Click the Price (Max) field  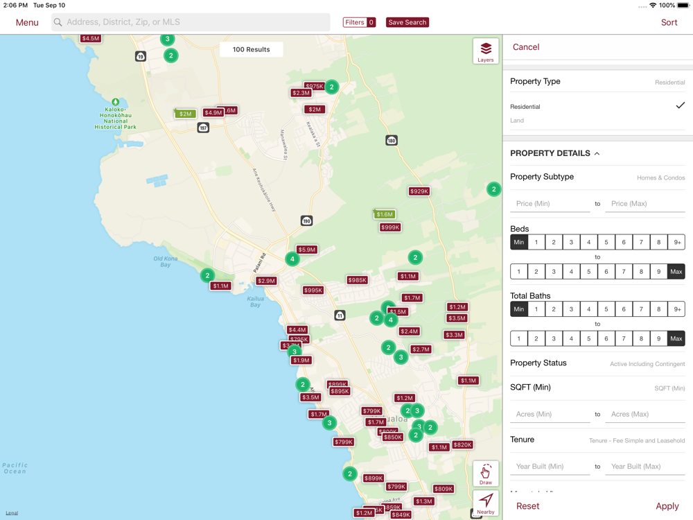(644, 204)
